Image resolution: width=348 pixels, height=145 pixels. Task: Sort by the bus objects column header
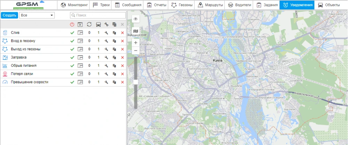pyautogui.click(x=98, y=24)
